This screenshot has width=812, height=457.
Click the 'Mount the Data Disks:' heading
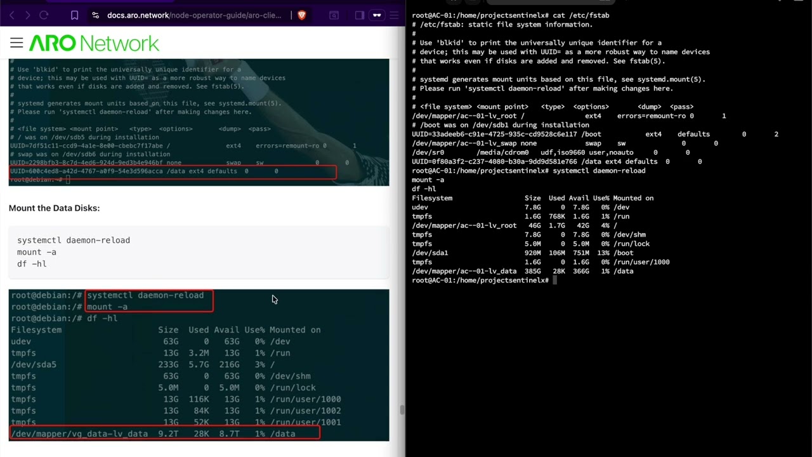tap(54, 208)
